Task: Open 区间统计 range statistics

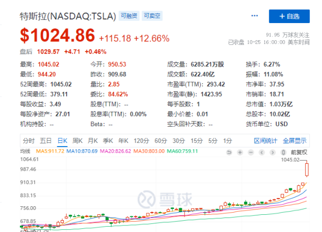Action: point(265,140)
